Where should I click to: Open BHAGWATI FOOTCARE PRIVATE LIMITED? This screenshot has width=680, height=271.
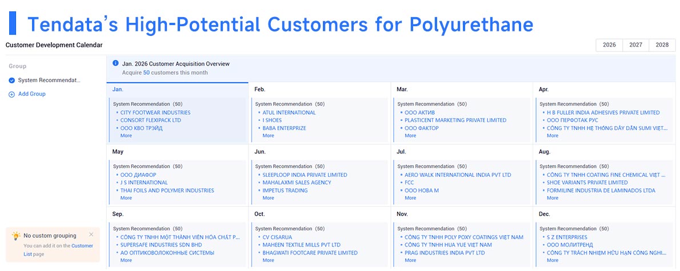310,253
